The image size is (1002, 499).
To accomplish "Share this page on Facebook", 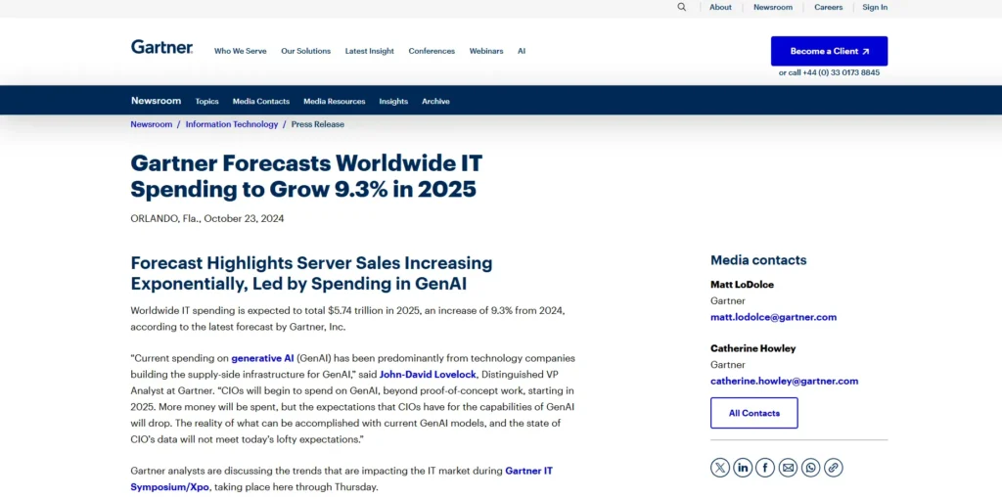I will coord(765,468).
